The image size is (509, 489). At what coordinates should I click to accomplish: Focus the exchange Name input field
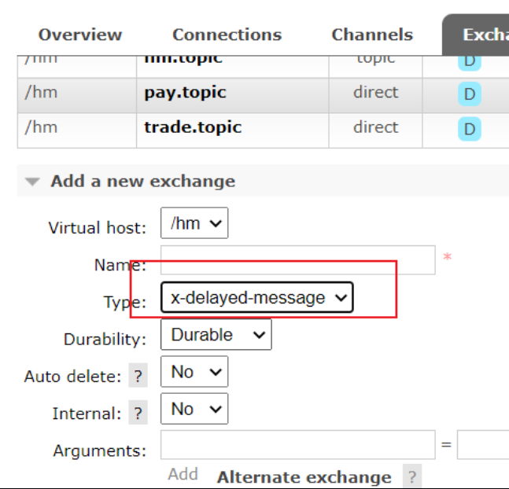(x=297, y=259)
